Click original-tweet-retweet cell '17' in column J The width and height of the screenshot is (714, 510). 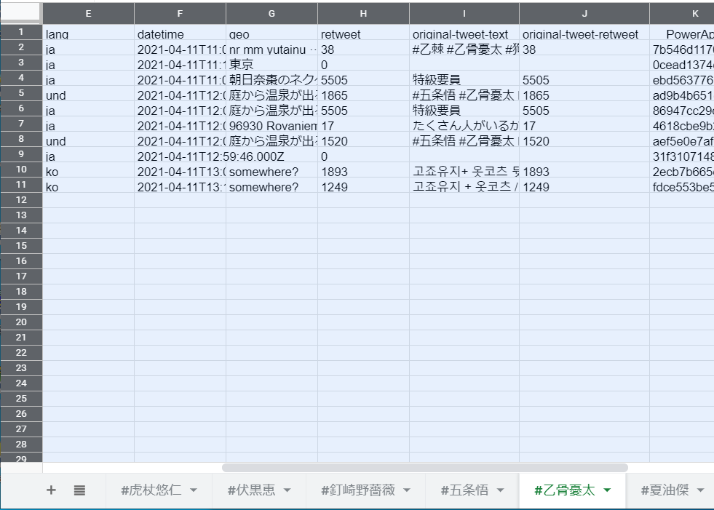tap(584, 124)
